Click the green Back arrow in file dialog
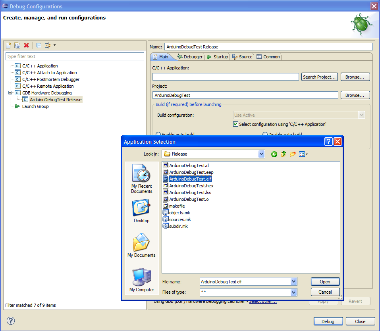Viewport: 380px width, 331px height. pos(274,154)
